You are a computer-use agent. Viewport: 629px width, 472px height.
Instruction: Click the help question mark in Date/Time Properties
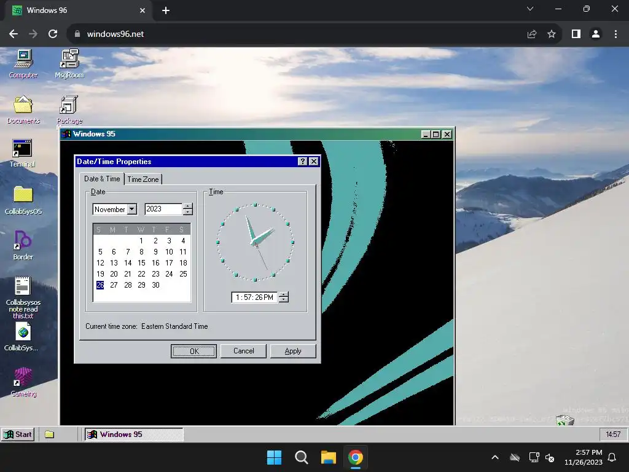pos(303,162)
